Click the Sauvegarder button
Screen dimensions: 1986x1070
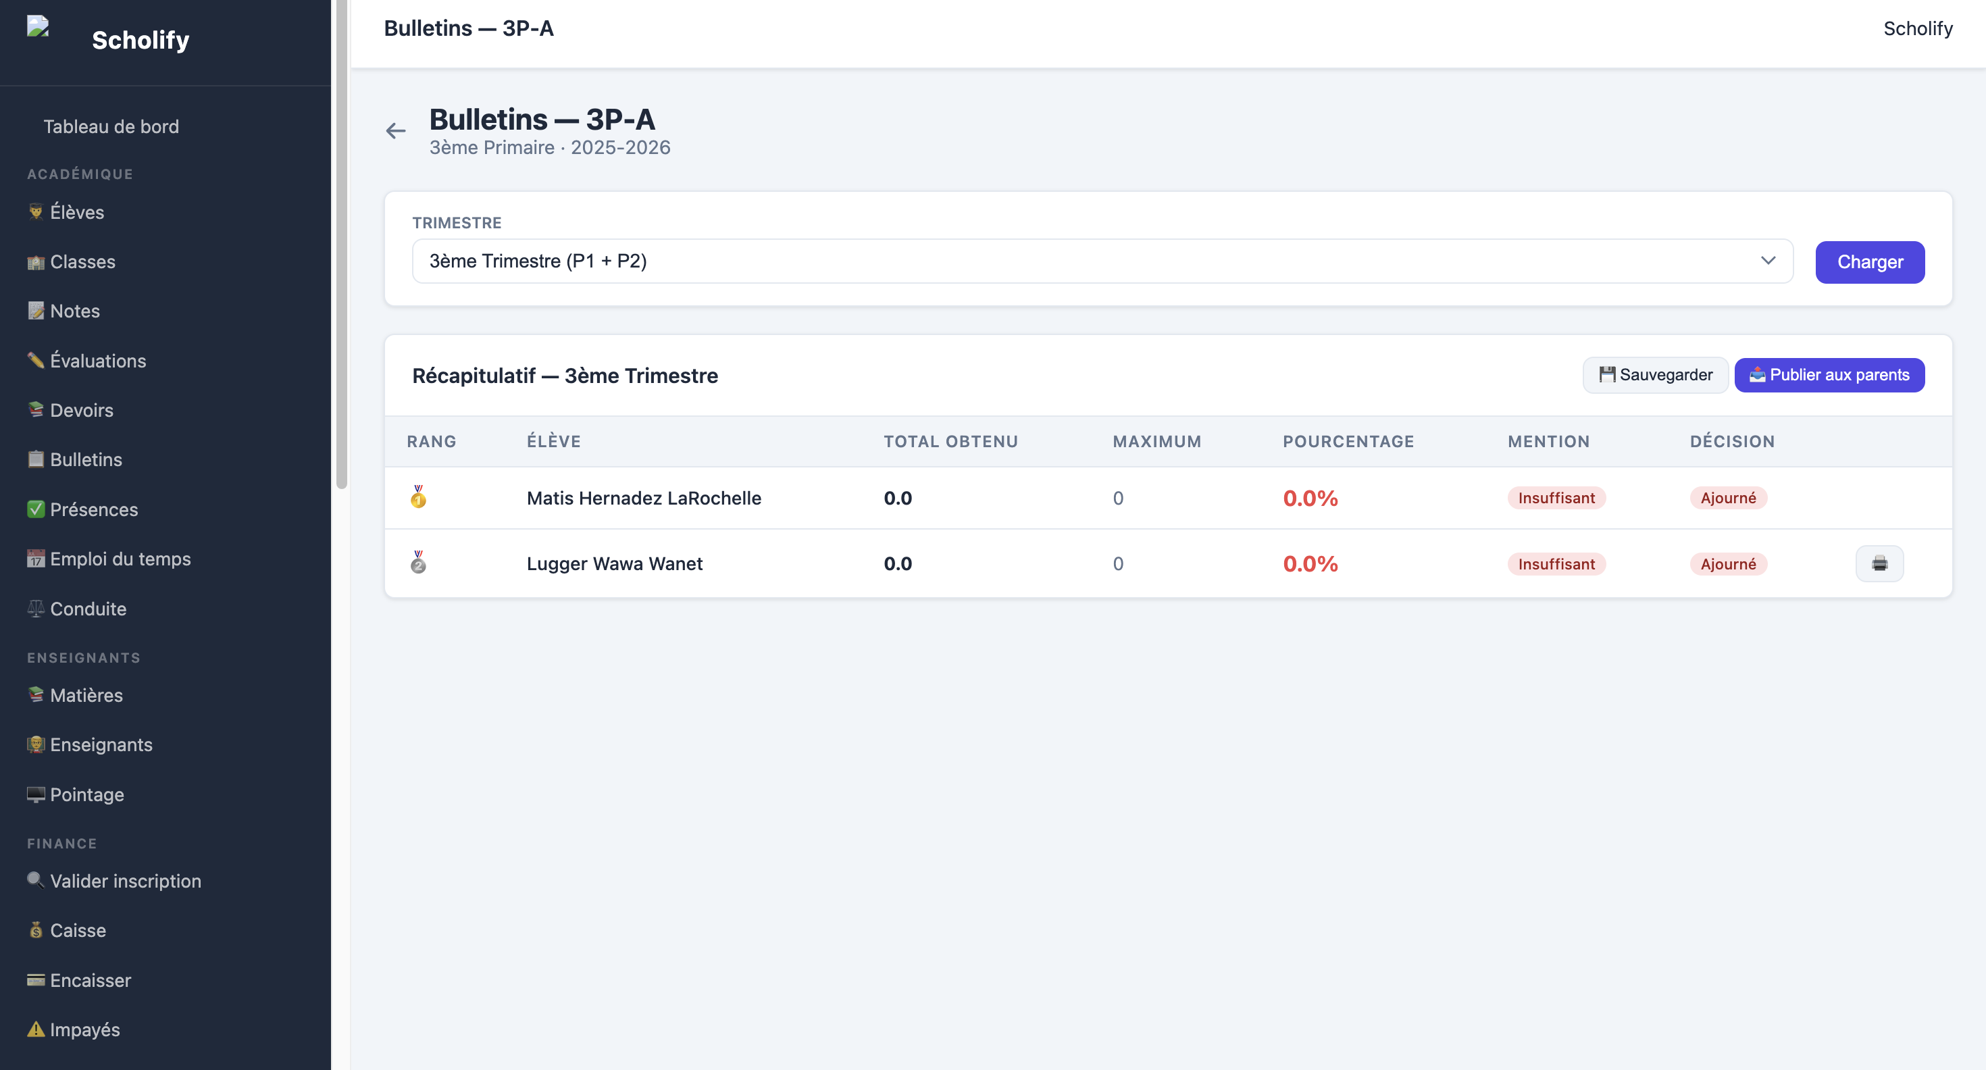(1655, 375)
